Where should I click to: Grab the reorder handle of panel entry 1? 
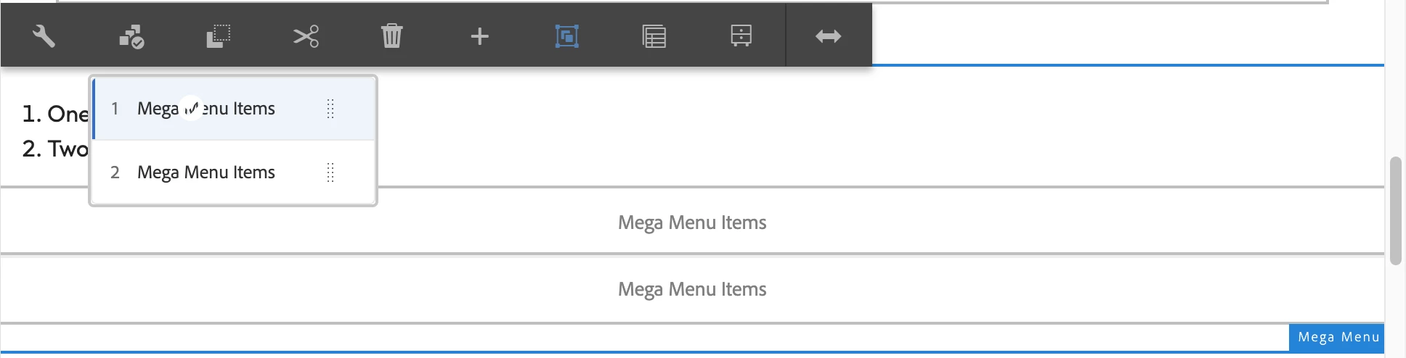pyautogui.click(x=330, y=109)
